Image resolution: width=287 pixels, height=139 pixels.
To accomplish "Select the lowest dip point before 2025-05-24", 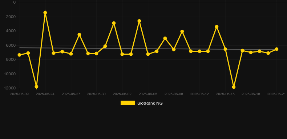I will 36,87.
